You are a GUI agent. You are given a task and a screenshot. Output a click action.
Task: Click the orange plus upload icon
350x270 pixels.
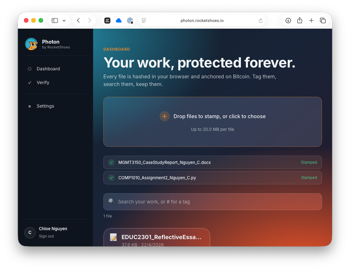pos(165,117)
